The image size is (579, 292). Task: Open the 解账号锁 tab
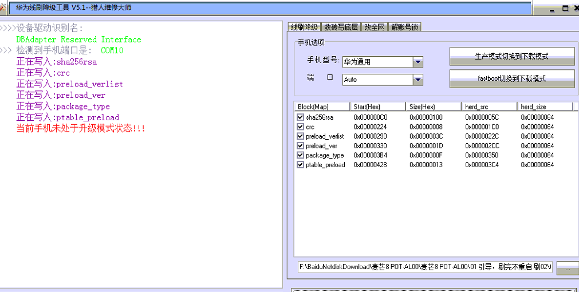point(405,27)
